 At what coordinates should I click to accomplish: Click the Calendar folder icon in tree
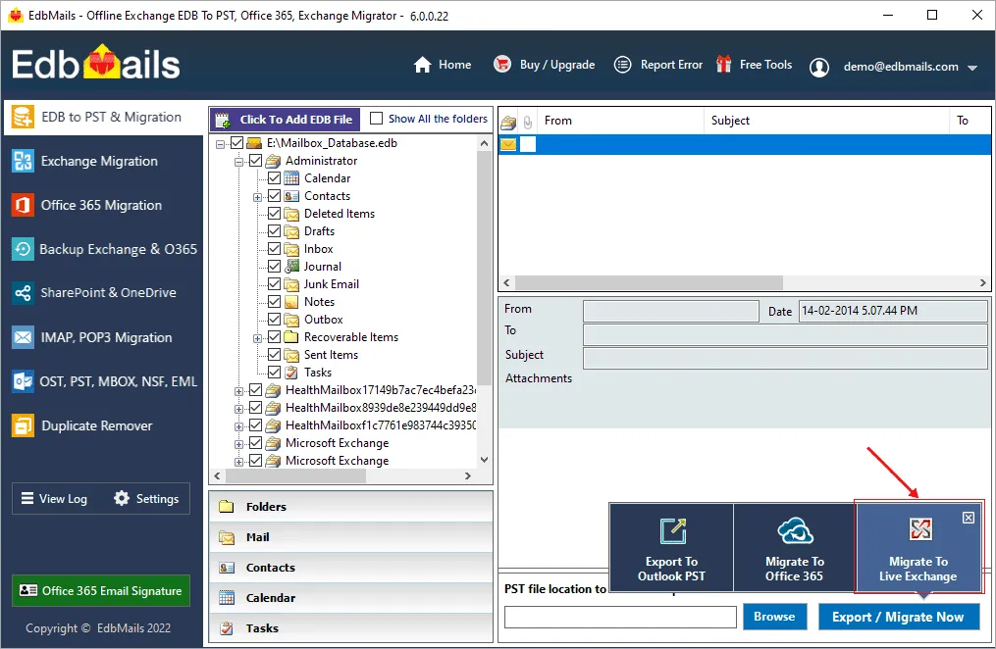pos(291,178)
